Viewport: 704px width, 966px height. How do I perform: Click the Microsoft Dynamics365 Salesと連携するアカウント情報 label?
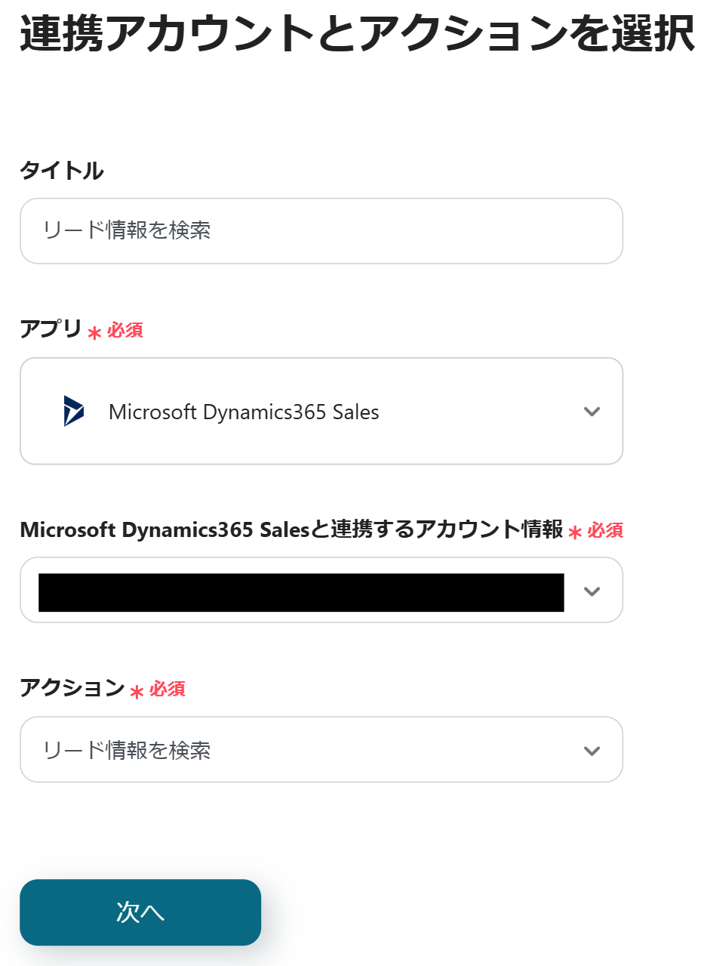click(291, 529)
